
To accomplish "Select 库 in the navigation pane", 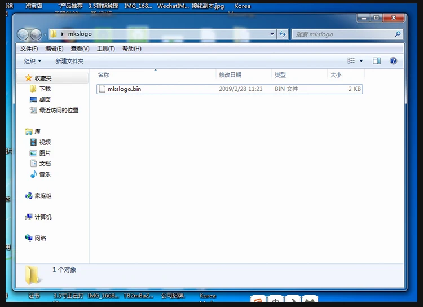I will (x=37, y=131).
